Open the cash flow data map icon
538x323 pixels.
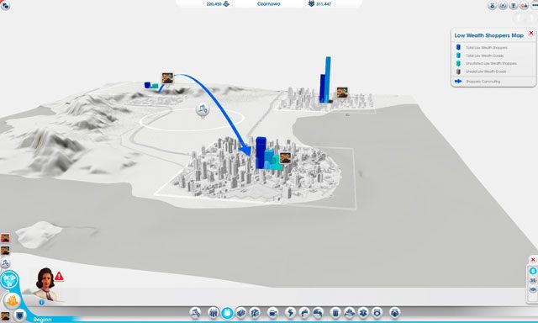pyautogui.click(x=255, y=313)
